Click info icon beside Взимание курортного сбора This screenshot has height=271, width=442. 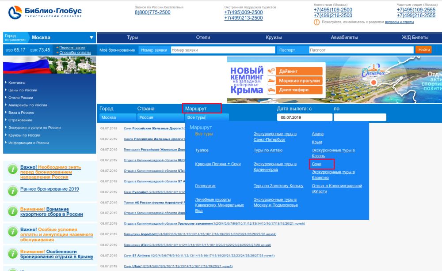point(12,211)
